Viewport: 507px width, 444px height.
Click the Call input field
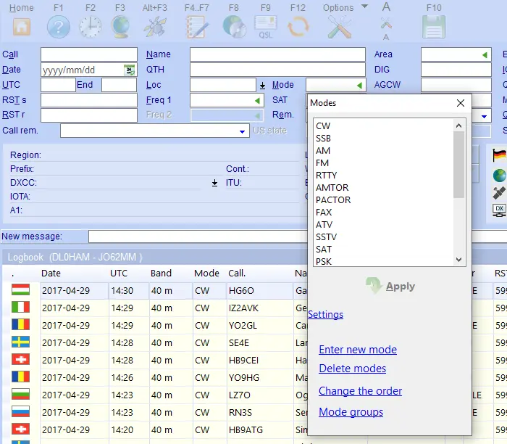click(x=89, y=54)
